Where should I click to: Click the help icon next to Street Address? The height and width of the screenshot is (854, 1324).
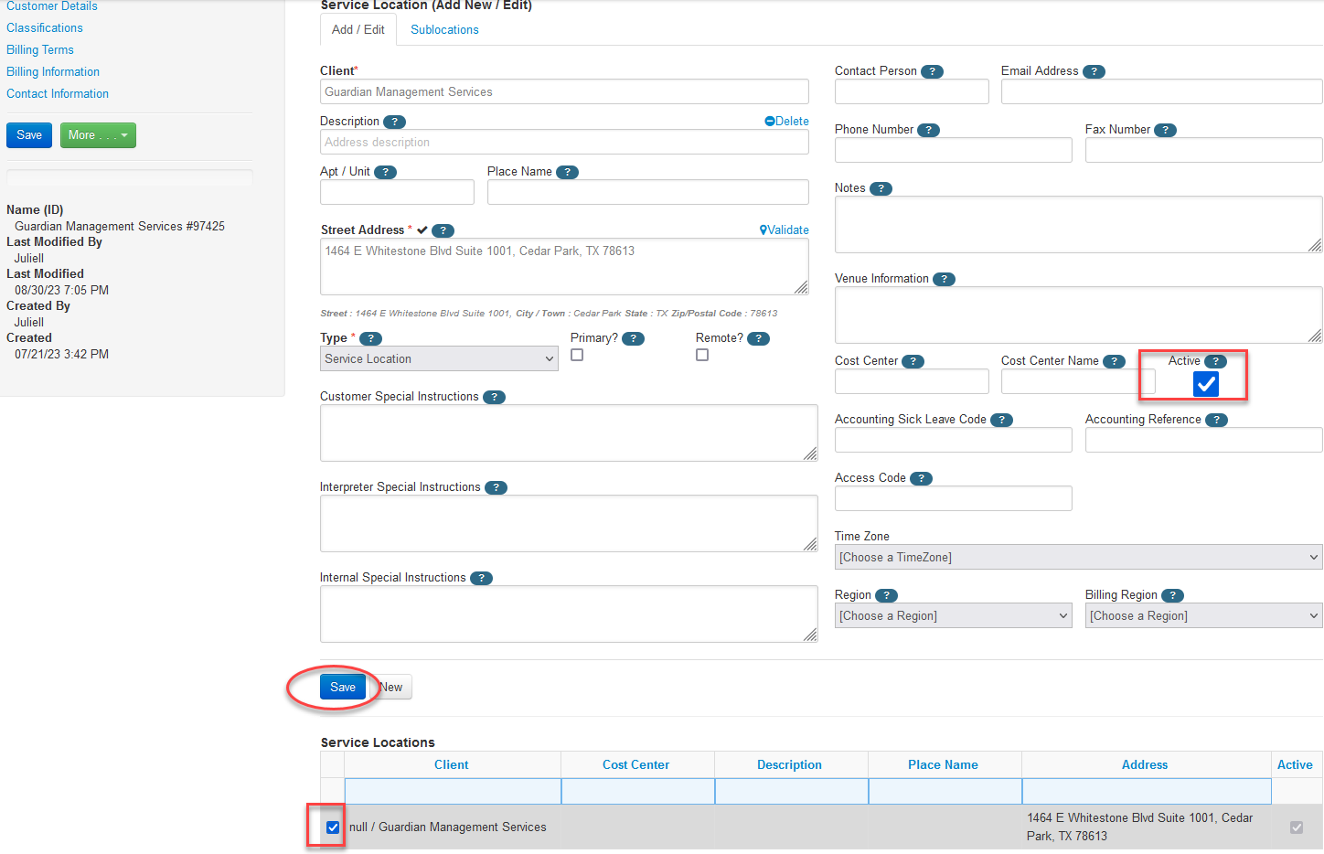click(443, 230)
